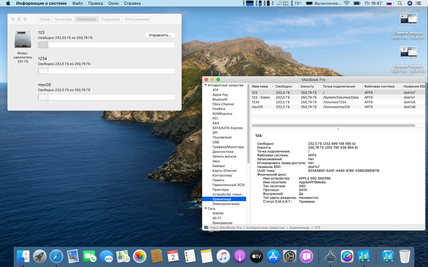Image resolution: width=428 pixels, height=267 pixels.
Task: Click the Wi-Fi status icon in menu bar
Action: point(347,3)
